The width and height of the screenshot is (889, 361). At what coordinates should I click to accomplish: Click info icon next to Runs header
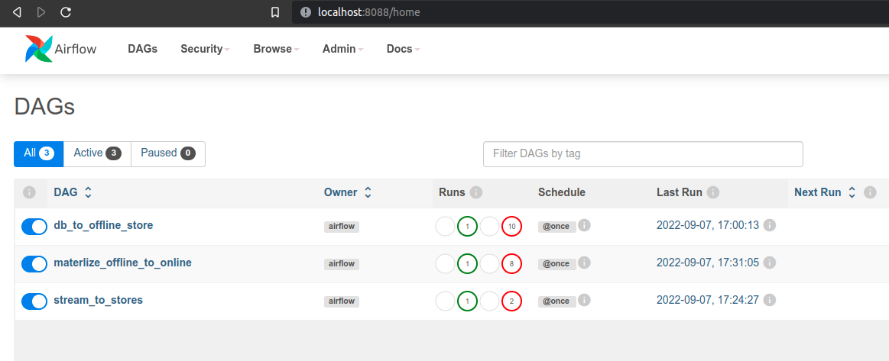coord(476,192)
